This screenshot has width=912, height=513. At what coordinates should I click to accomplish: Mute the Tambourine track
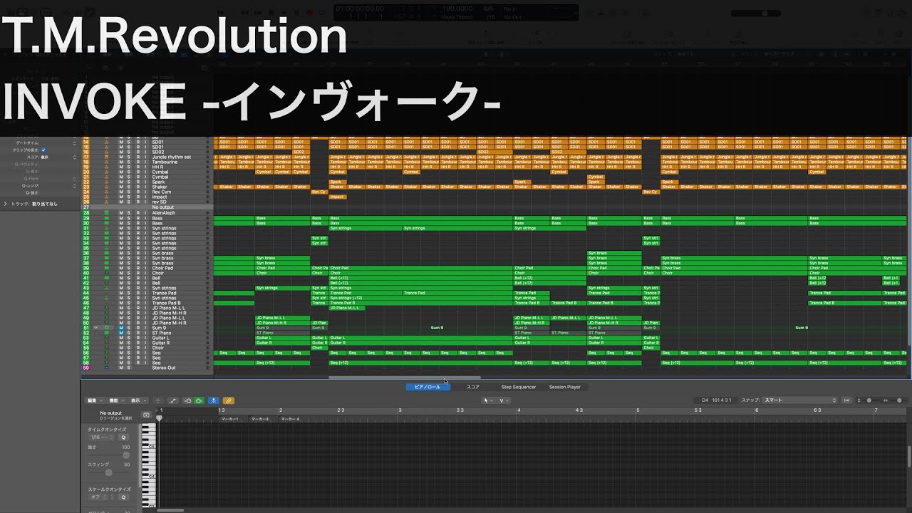point(121,162)
